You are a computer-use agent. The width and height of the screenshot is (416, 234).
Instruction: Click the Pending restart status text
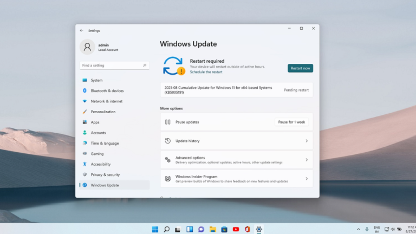[x=296, y=90]
